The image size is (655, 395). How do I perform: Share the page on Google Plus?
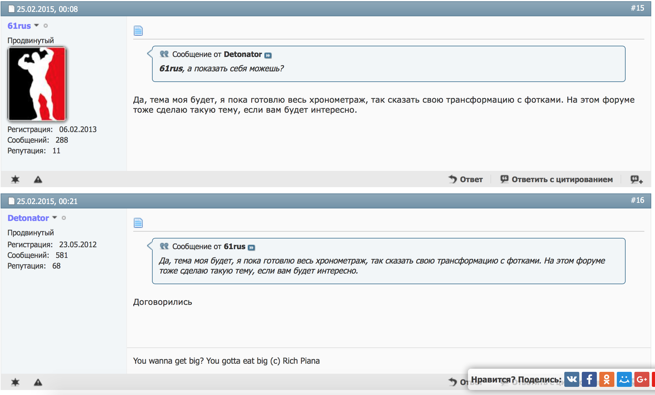point(642,379)
